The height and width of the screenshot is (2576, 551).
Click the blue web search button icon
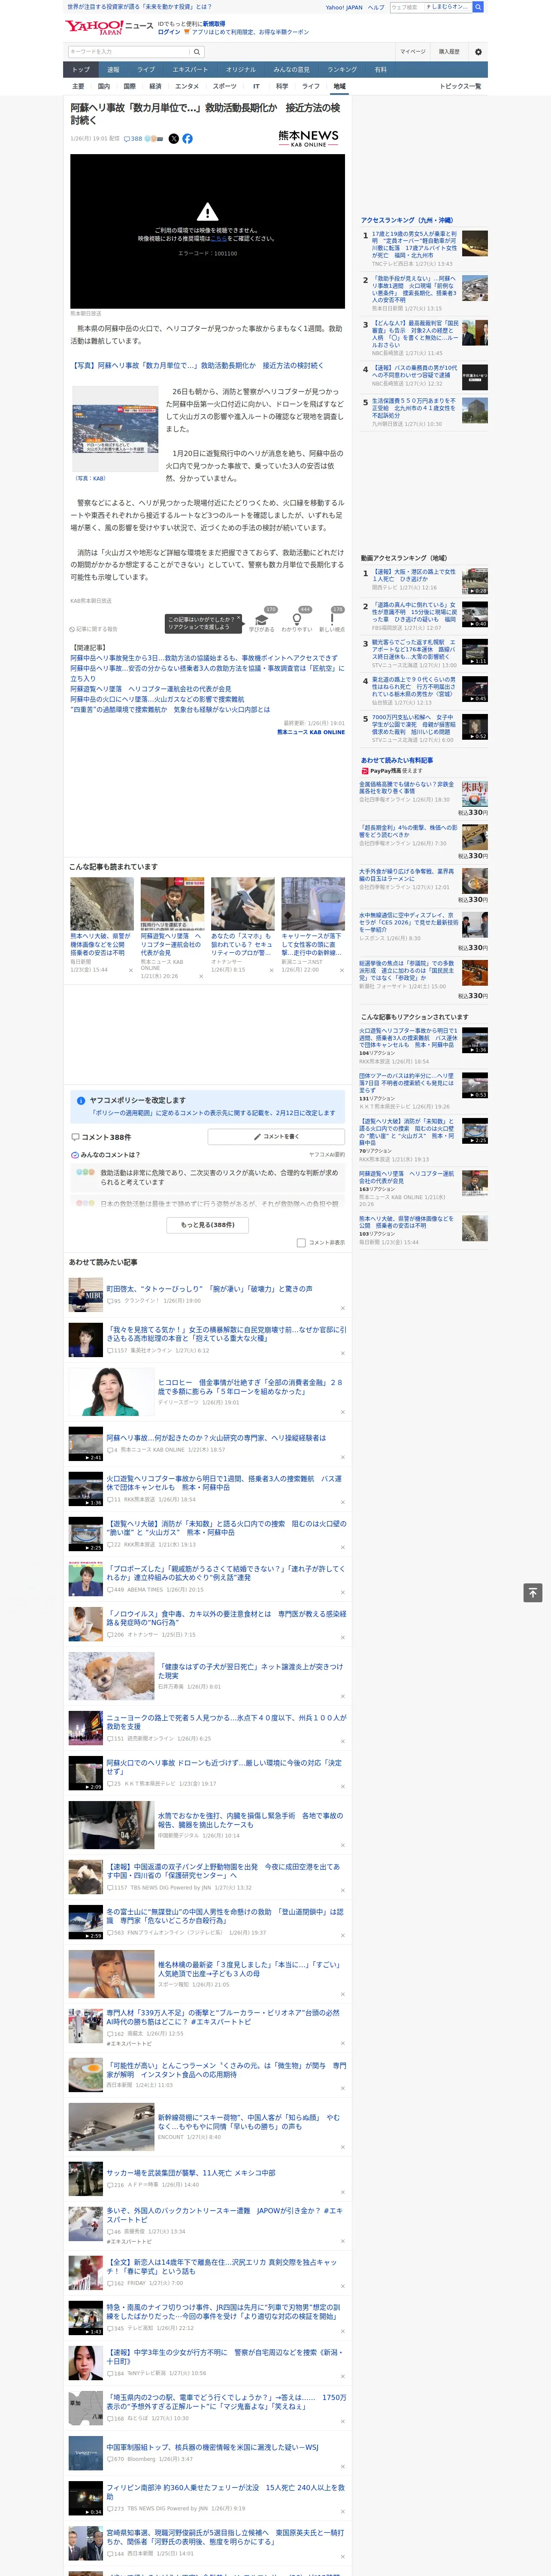coord(478,7)
